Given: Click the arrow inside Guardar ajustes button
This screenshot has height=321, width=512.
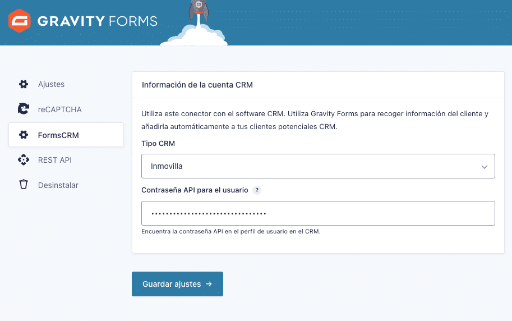Looking at the screenshot, I should coord(209,284).
